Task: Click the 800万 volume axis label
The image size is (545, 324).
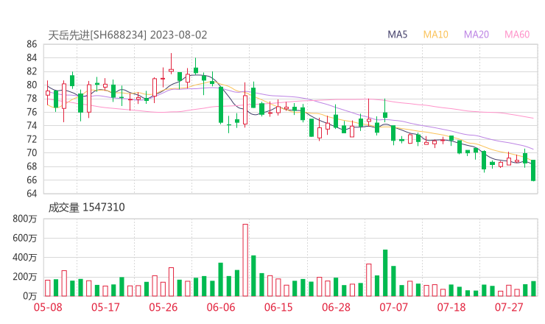Action: tap(25, 219)
